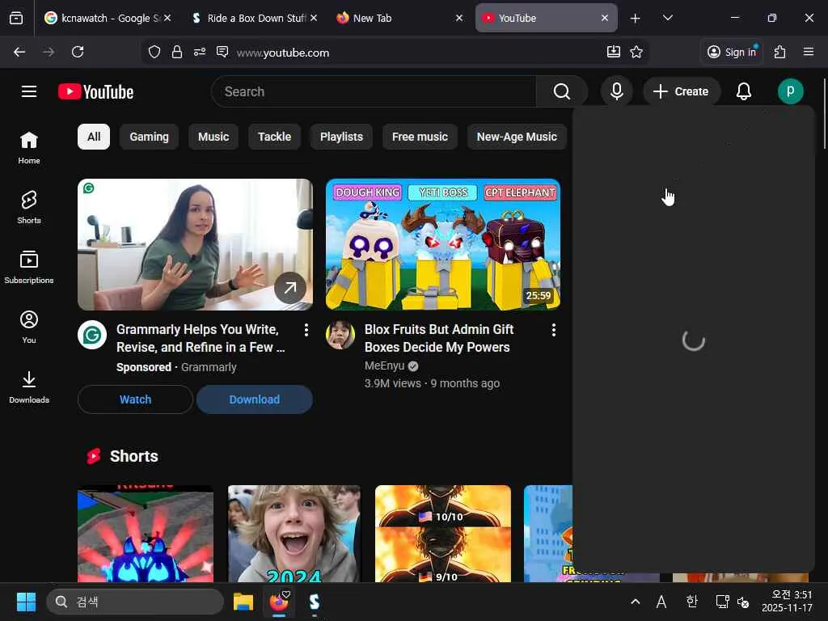The width and height of the screenshot is (828, 621).
Task: Select the Free music filter chip
Action: click(x=420, y=137)
